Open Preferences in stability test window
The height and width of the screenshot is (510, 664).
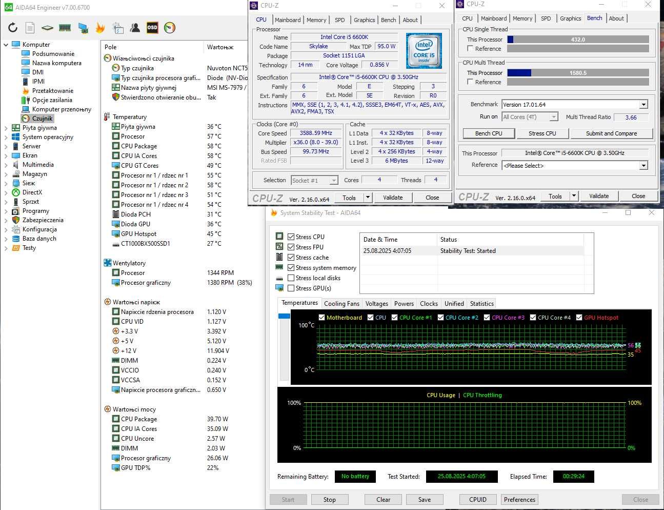519,500
